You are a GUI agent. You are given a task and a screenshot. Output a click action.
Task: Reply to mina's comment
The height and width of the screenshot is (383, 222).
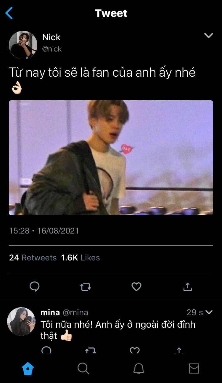(46, 350)
